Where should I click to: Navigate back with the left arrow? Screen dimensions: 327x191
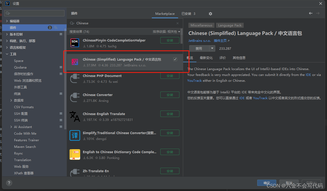click(311, 13)
